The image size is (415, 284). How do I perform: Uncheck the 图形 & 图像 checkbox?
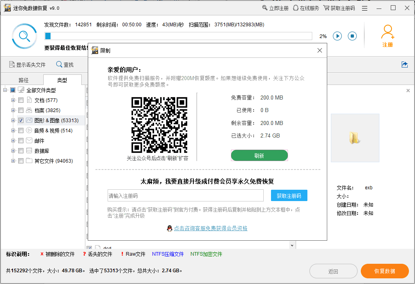[x=21, y=120]
